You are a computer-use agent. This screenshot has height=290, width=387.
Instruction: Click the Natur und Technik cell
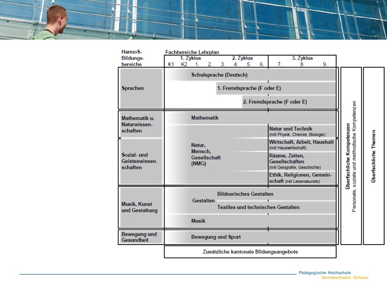click(302, 131)
